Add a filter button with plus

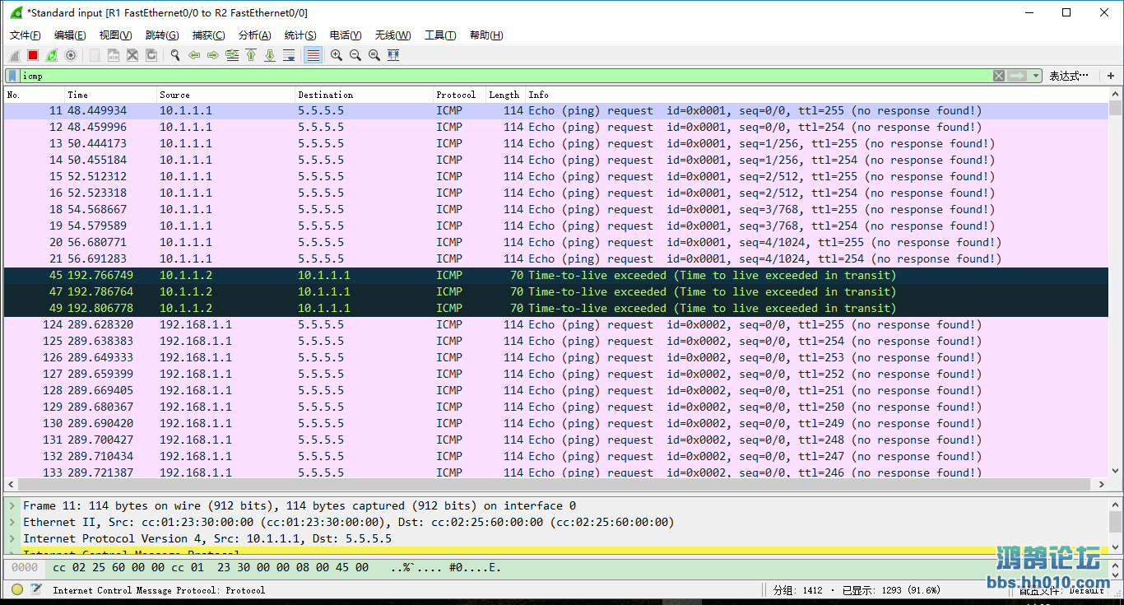tap(1111, 76)
